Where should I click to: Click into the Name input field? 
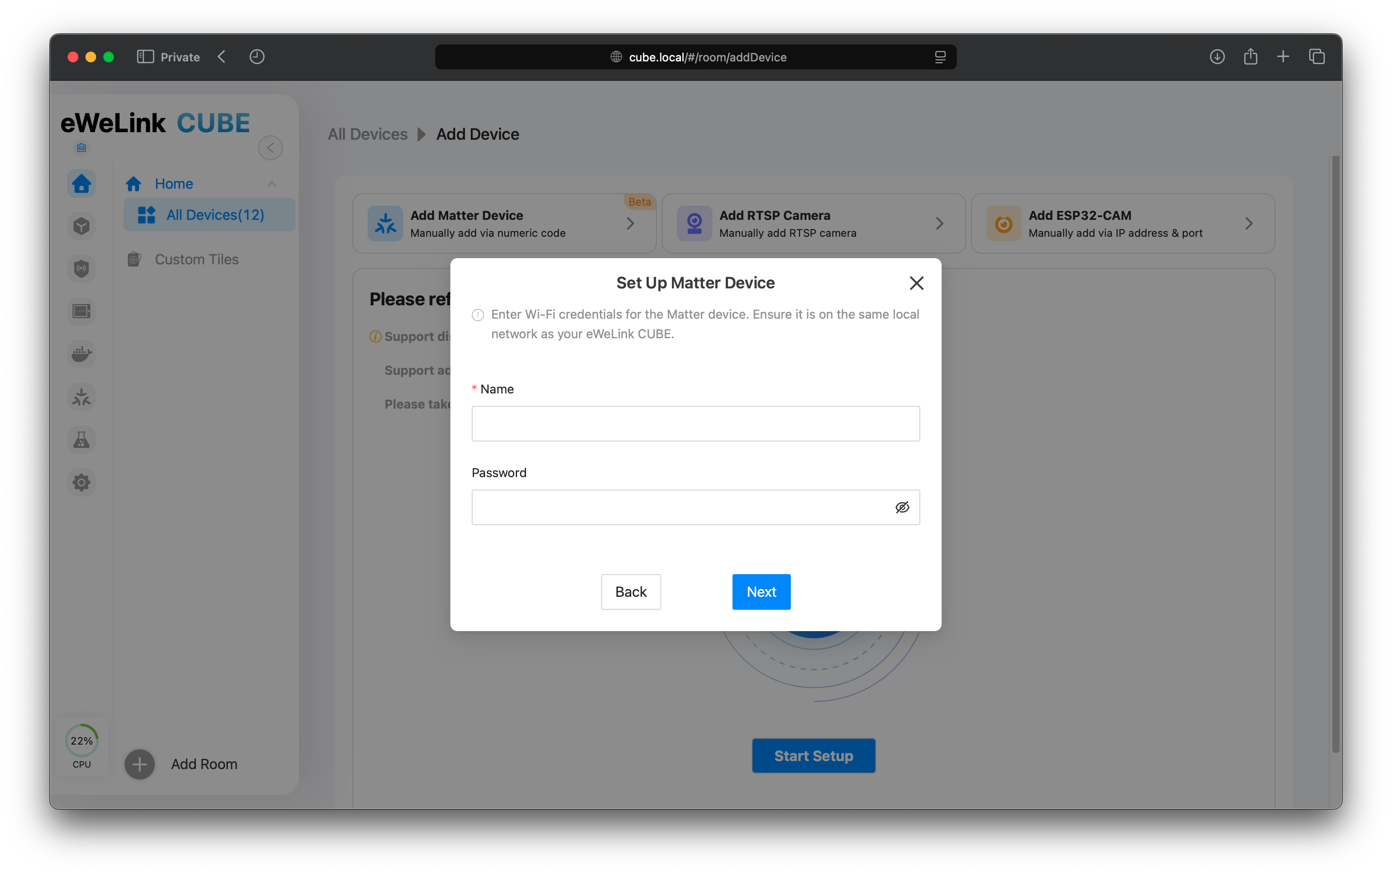click(696, 423)
